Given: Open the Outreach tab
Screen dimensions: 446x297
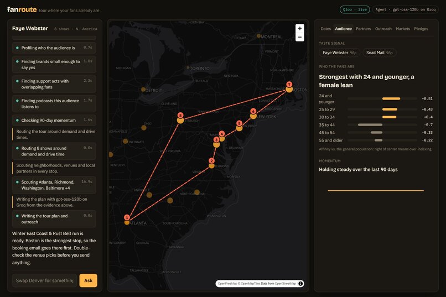Looking at the screenshot, I should coord(383,29).
